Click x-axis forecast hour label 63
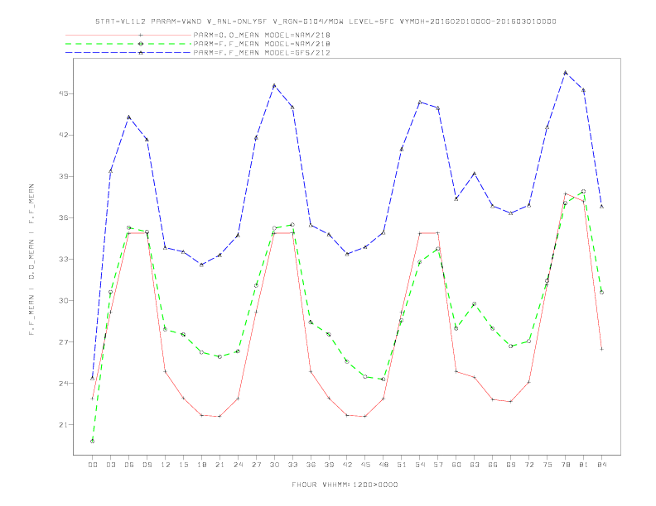Viewport: 656px width, 506px height. coord(475,465)
